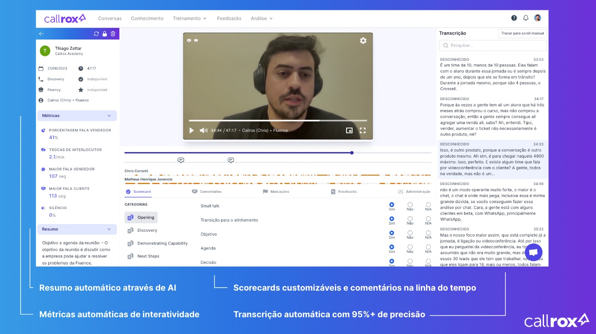Click the flag icon on the video
The width and height of the screenshot is (596, 334).
(196, 40)
